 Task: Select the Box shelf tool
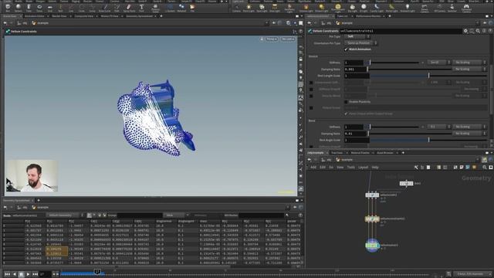8,8
